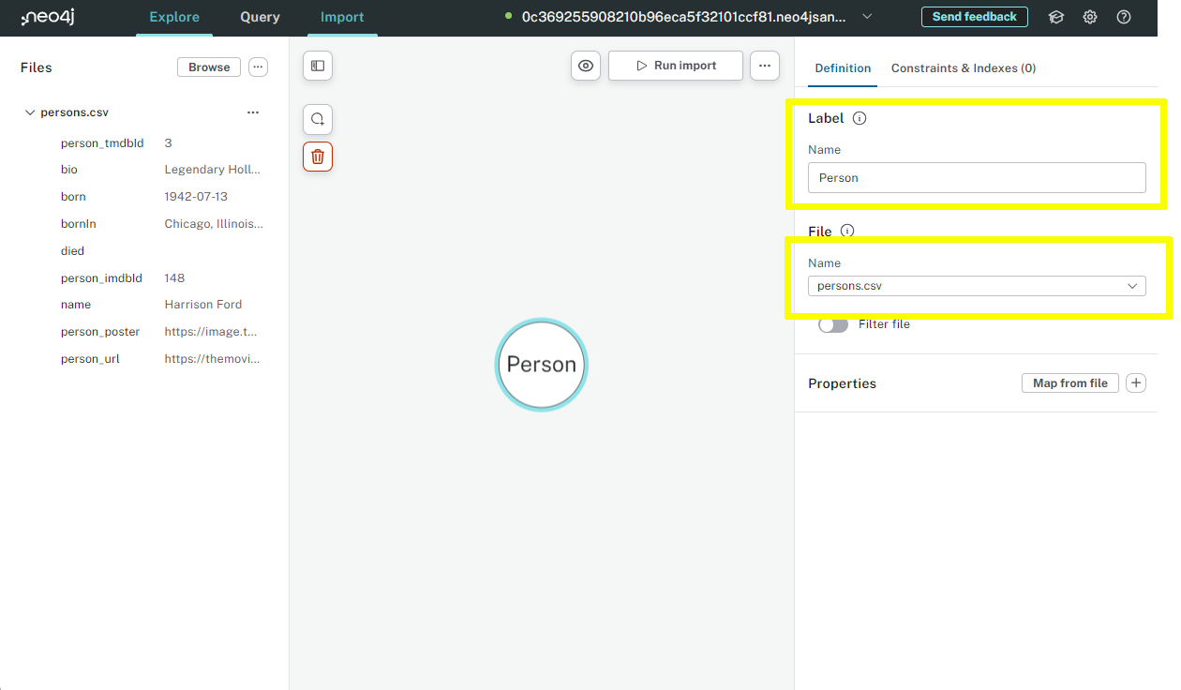Open the Neo4j settings gear
This screenshot has width=1181, height=690.
click(1089, 17)
